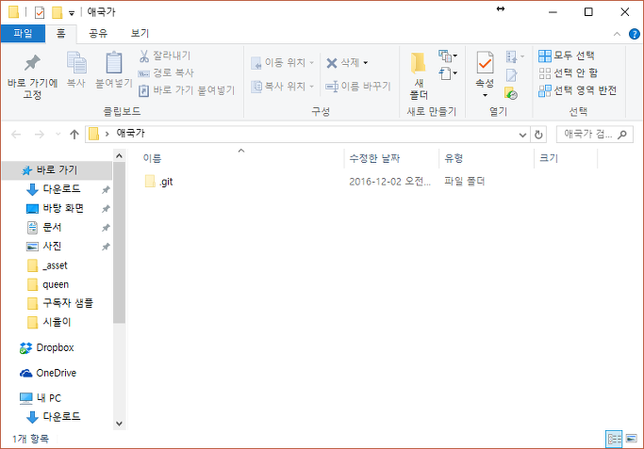
Task: Open the Easy access dropdown icon
Action: pyautogui.click(x=448, y=73)
